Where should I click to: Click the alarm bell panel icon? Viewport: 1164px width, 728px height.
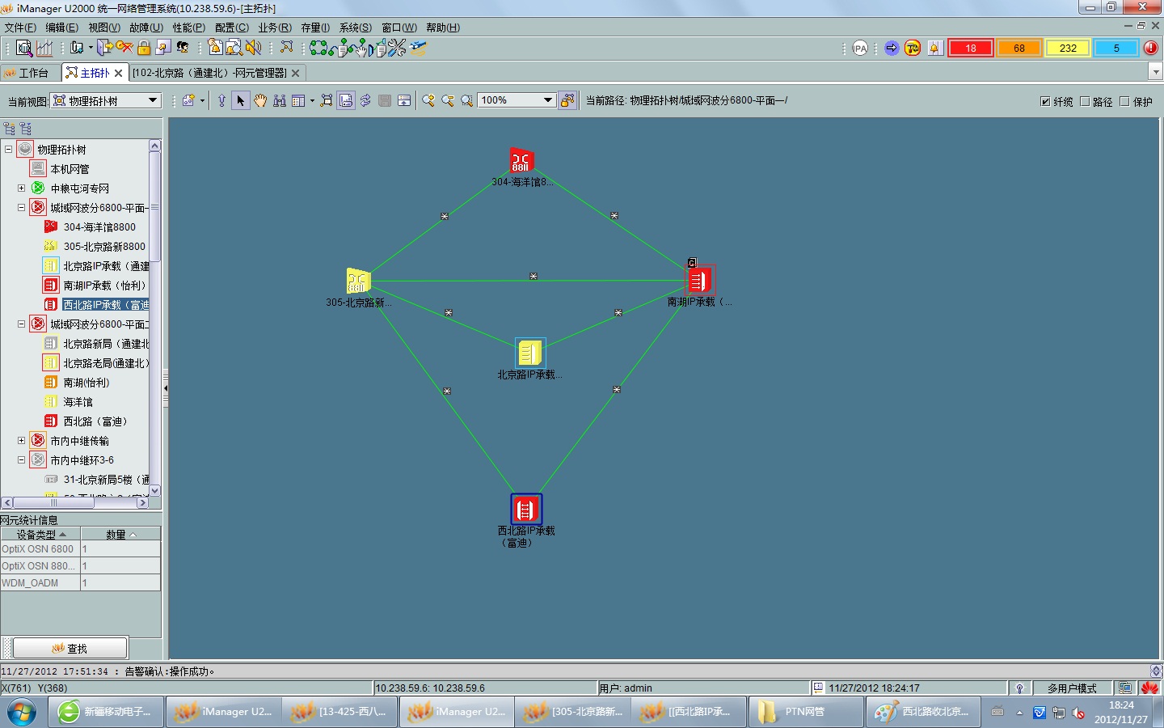point(934,48)
